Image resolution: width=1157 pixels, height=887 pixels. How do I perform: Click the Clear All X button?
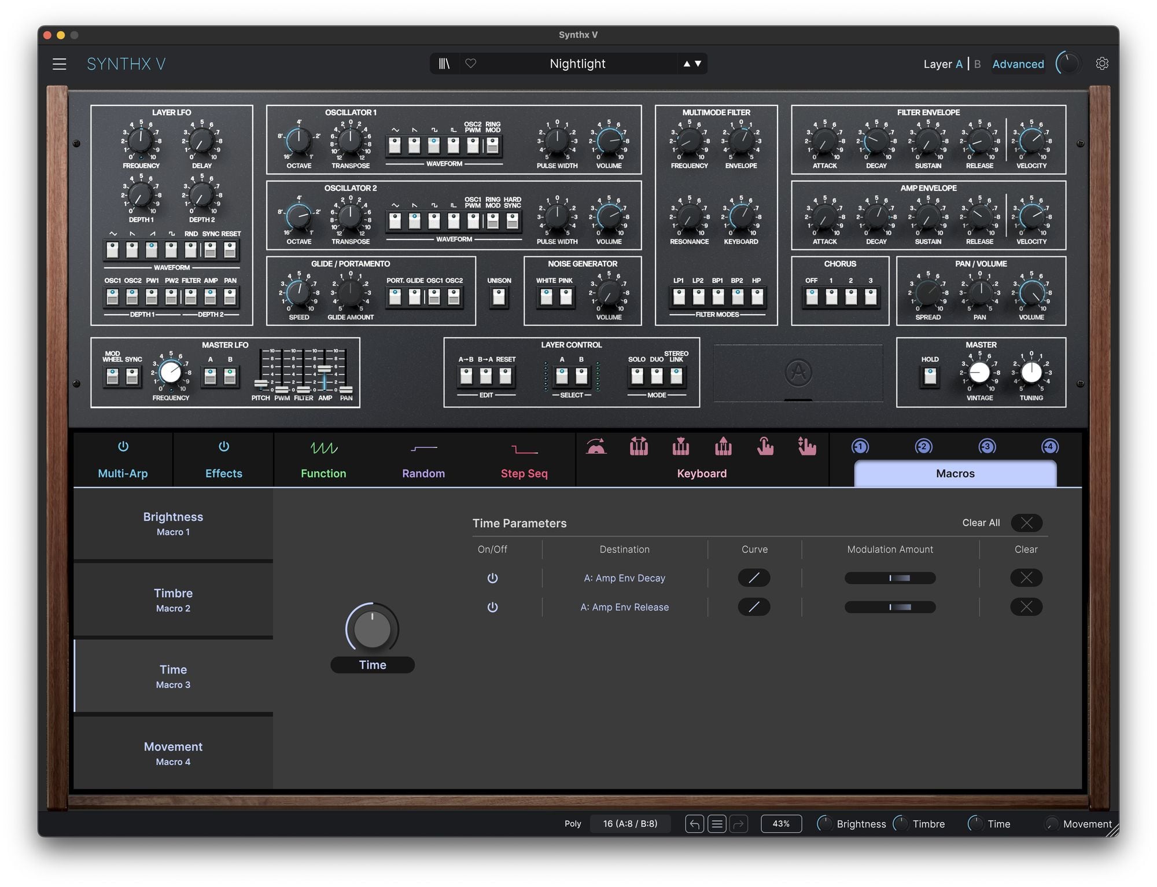coord(1026,522)
